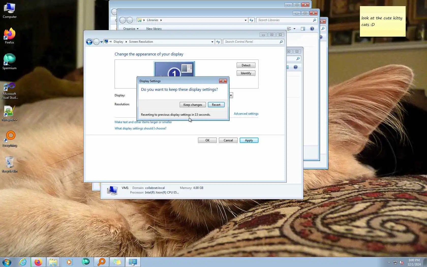
Task: Click the Apply button
Action: pos(249,140)
